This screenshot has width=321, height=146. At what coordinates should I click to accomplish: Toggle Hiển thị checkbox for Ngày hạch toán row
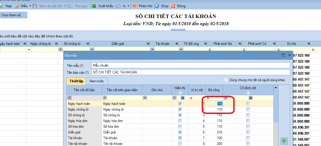[x=180, y=104]
